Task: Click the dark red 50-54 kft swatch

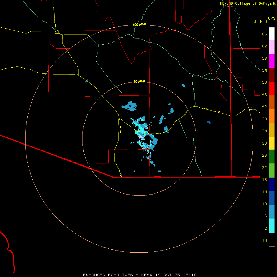Action: [272, 75]
